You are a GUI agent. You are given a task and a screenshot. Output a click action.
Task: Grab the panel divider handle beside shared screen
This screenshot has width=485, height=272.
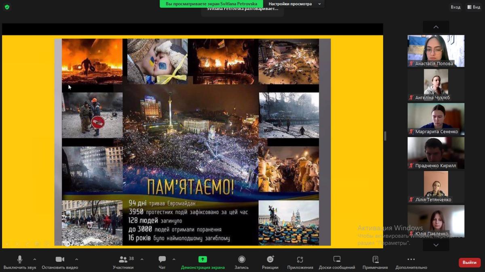pos(385,136)
